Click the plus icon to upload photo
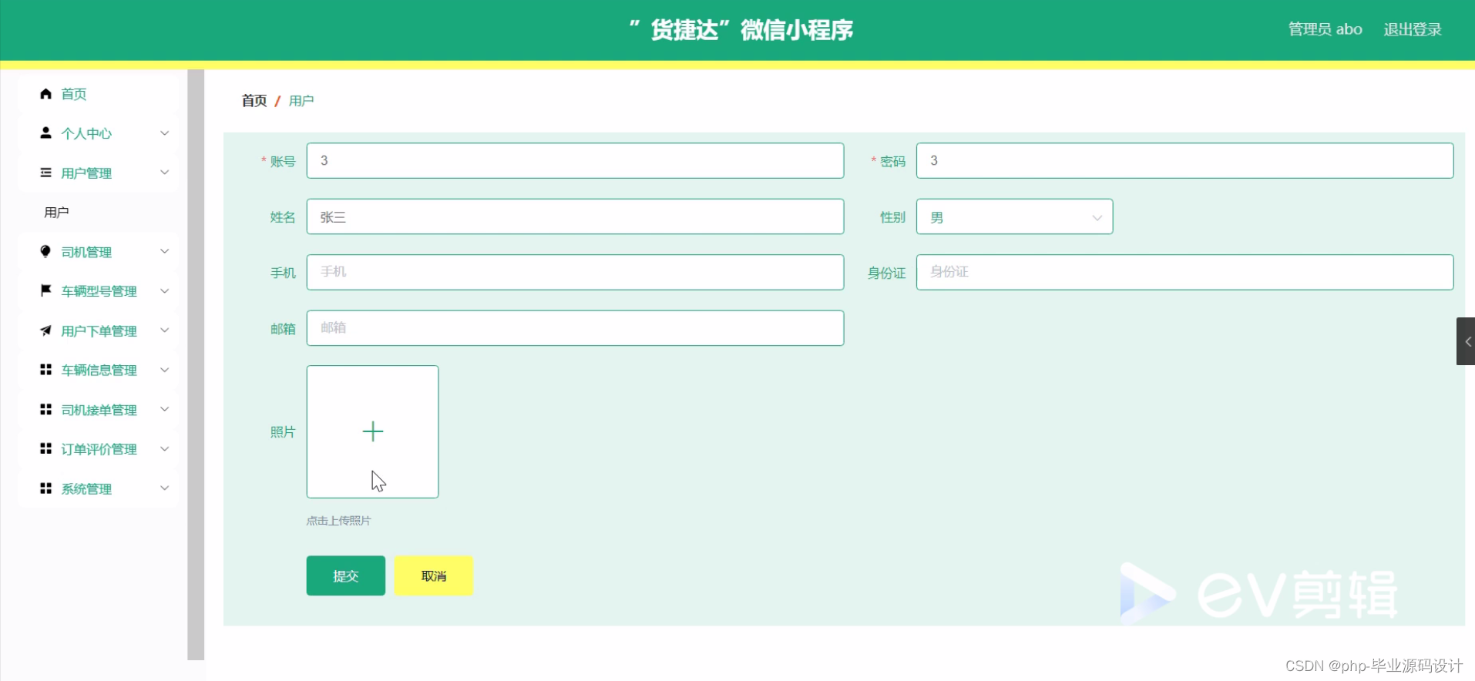1475x681 pixels. (x=373, y=431)
